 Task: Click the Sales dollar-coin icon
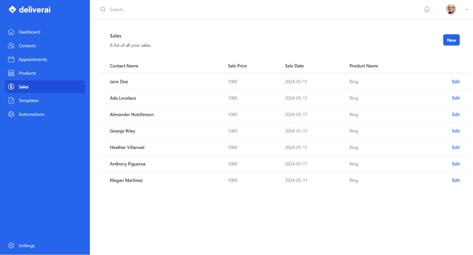[11, 87]
